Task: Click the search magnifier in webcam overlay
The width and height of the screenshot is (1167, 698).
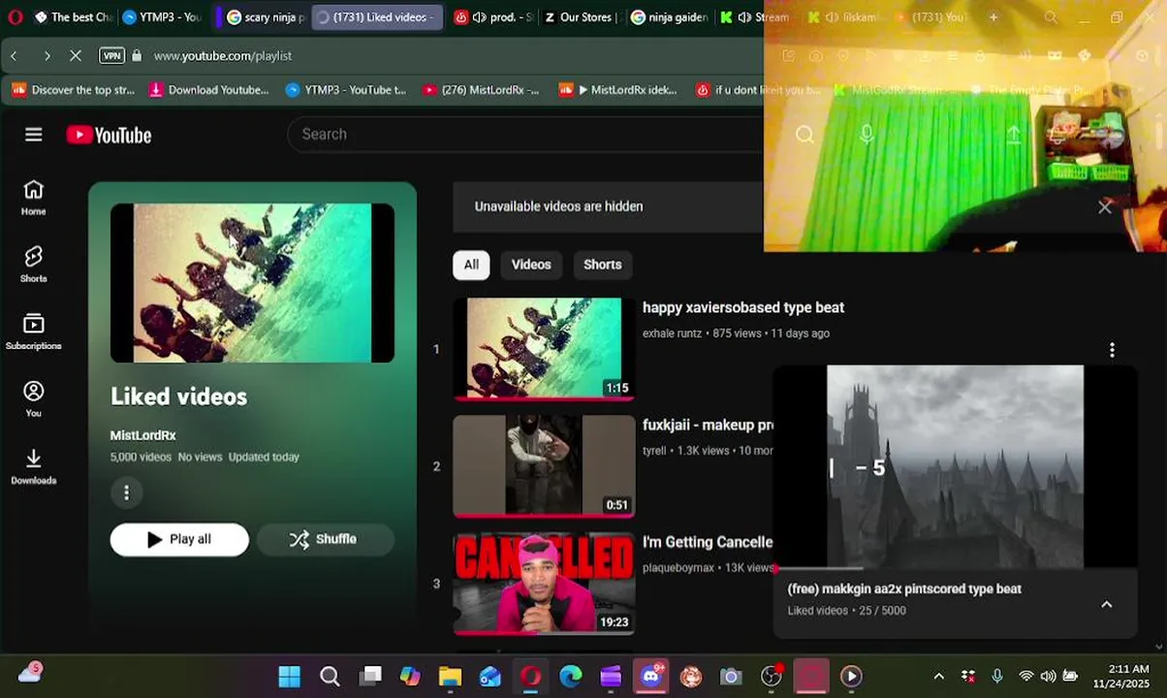Action: click(x=804, y=135)
